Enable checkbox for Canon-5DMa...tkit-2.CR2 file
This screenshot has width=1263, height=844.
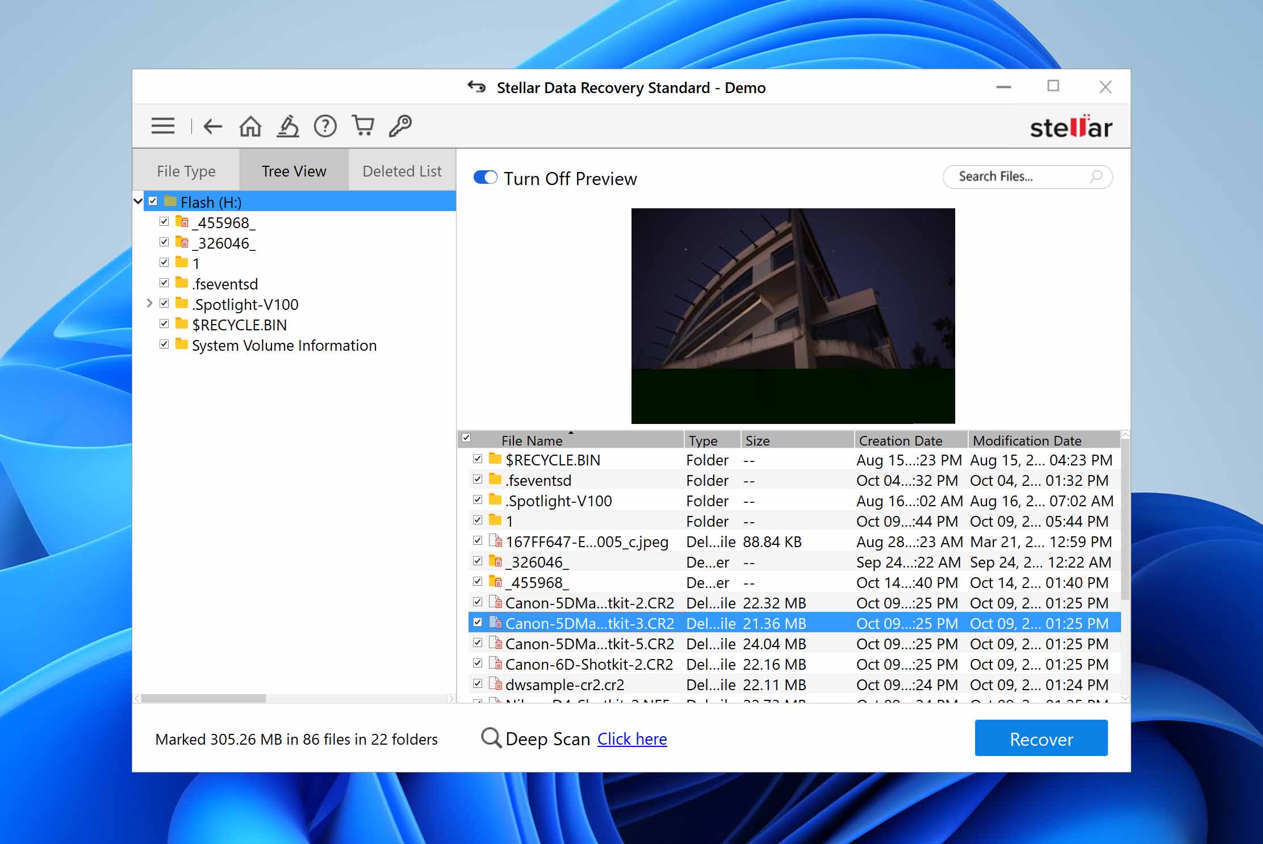479,602
